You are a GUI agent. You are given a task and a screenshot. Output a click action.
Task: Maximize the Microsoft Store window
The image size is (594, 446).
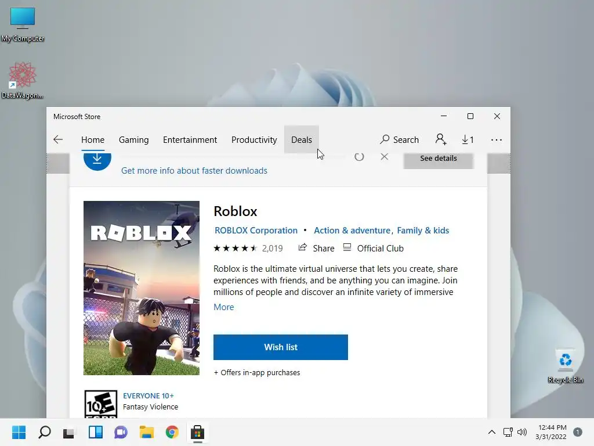pos(470,116)
